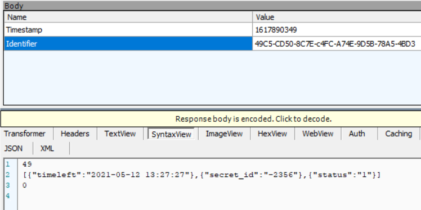The height and width of the screenshot is (210, 421).
Task: Click the 'Response body is encoded' decode bar
Action: (210, 119)
